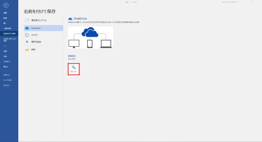
Task: Open the 印刷 (Print) page
Action: click(5, 51)
